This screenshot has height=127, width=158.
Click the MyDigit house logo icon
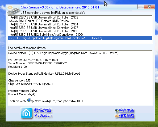(26, 113)
